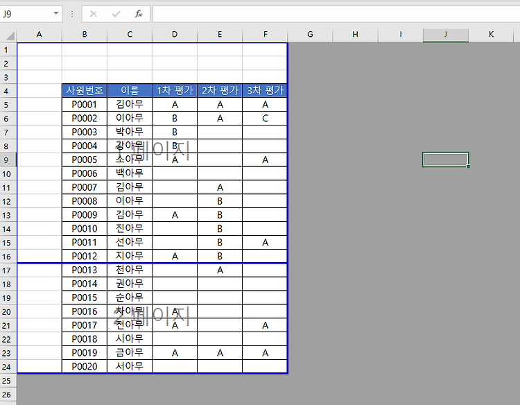Select column D header
Viewport: 520px width, 405px height.
click(175, 35)
